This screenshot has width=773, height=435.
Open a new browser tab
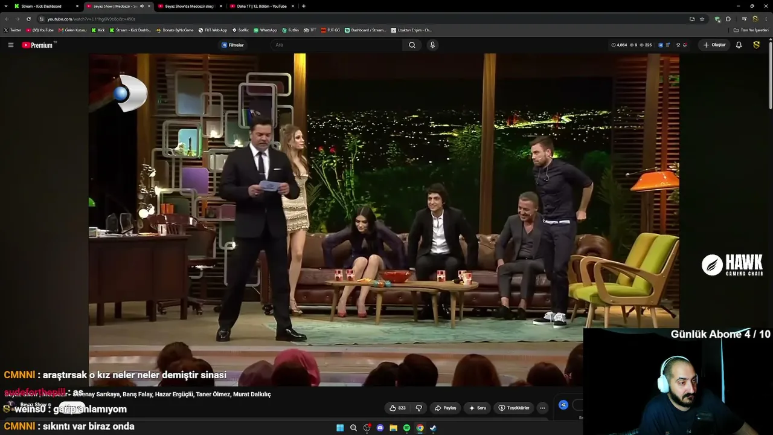tap(303, 6)
